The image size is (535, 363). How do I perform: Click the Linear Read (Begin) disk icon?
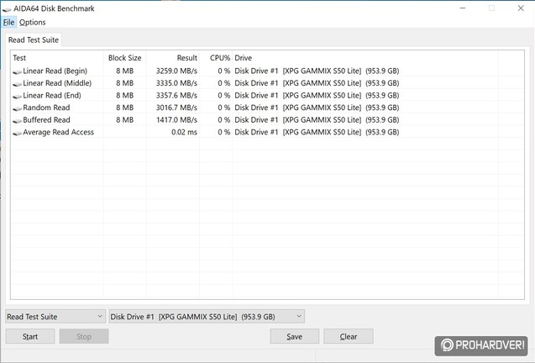coord(17,71)
